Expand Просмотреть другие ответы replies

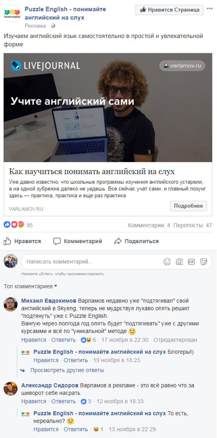pyautogui.click(x=67, y=370)
